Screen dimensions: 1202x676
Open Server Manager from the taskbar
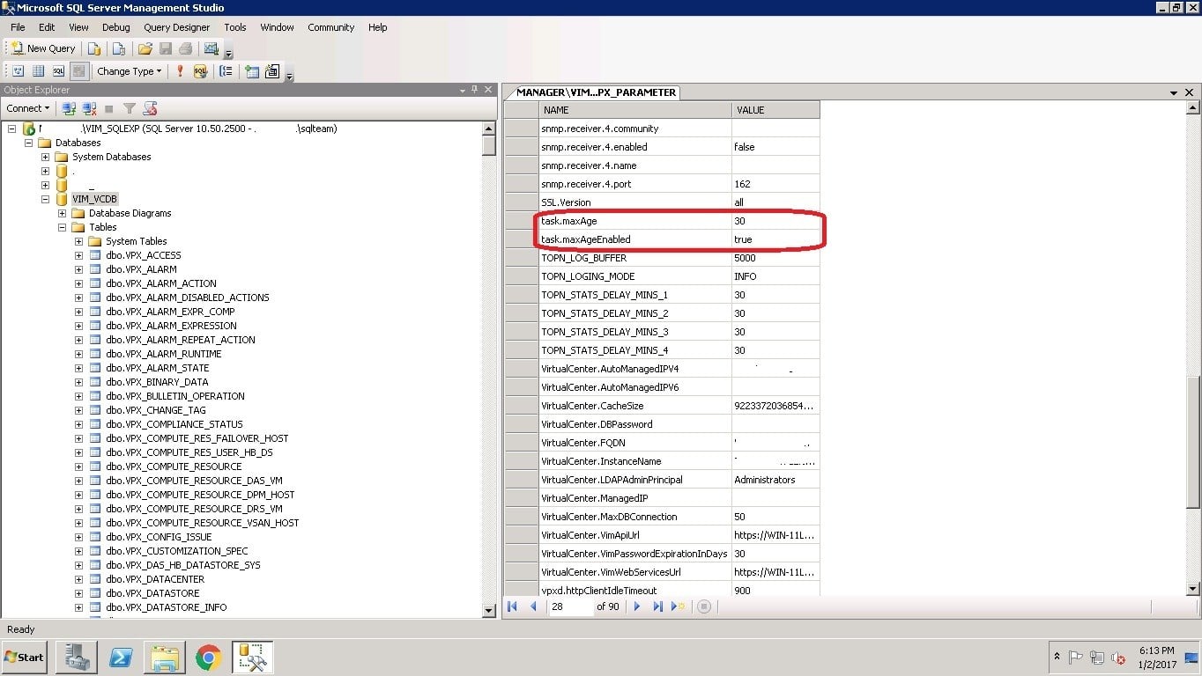tap(76, 658)
